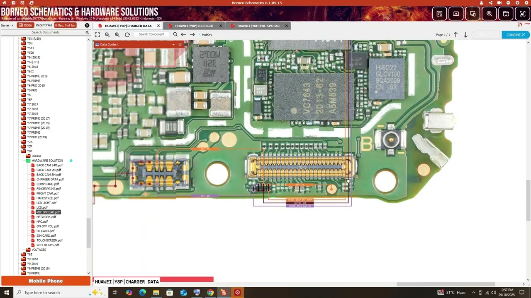
Task: Click the horizontal scrollbar under schematic
Action: [x=446, y=284]
